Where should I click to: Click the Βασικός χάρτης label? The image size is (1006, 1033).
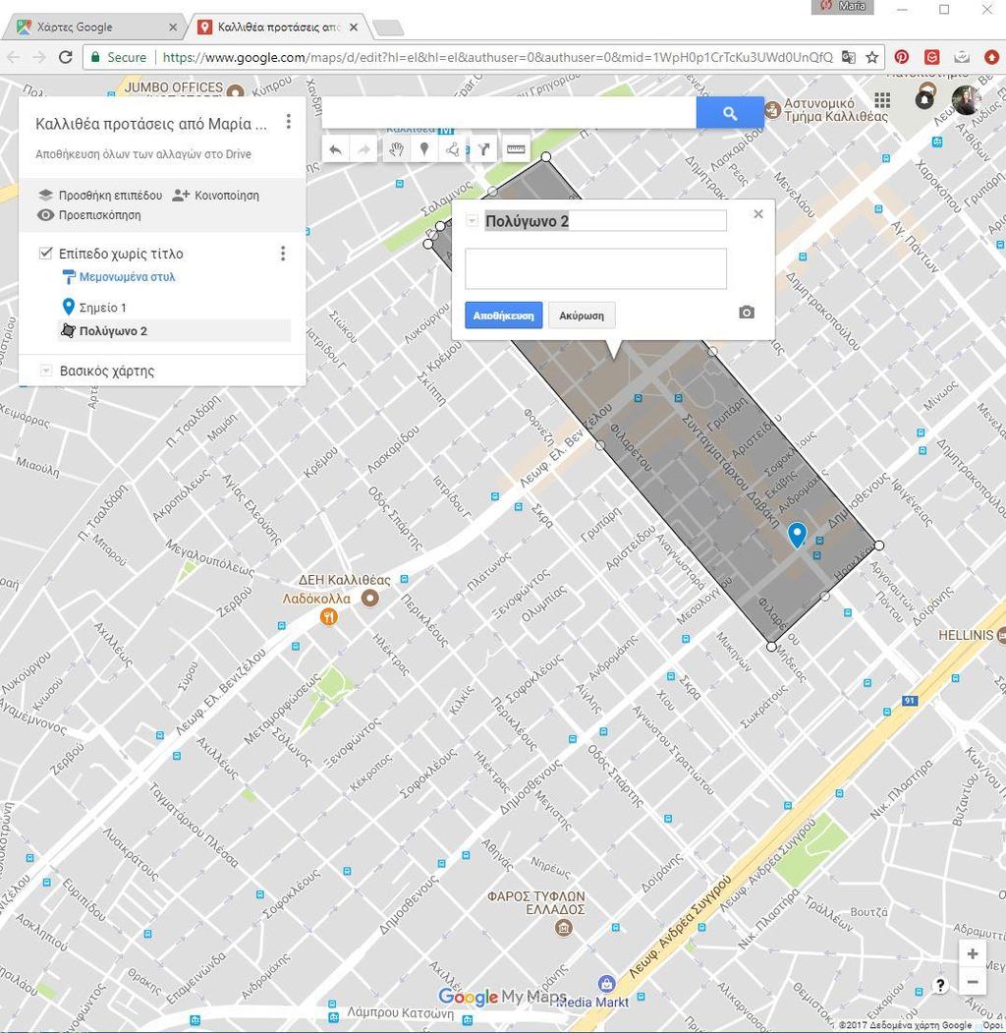107,371
